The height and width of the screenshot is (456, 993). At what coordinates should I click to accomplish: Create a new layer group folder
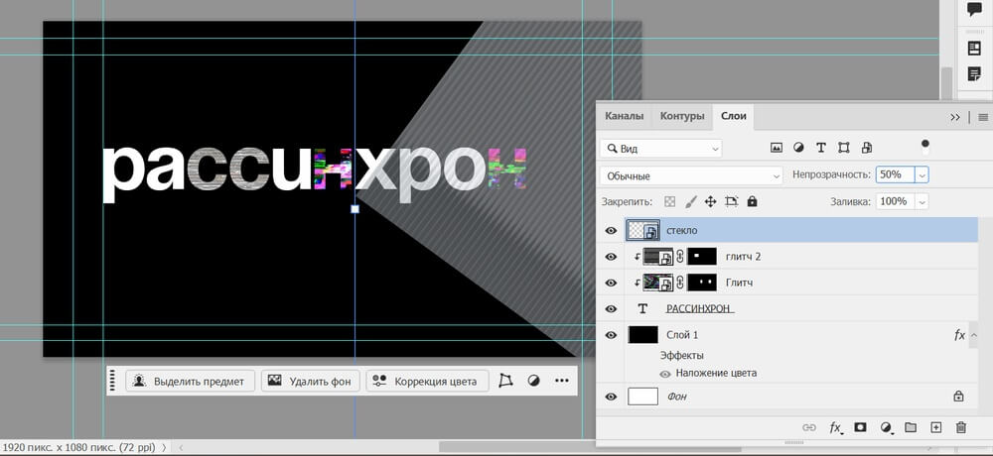pos(910,427)
